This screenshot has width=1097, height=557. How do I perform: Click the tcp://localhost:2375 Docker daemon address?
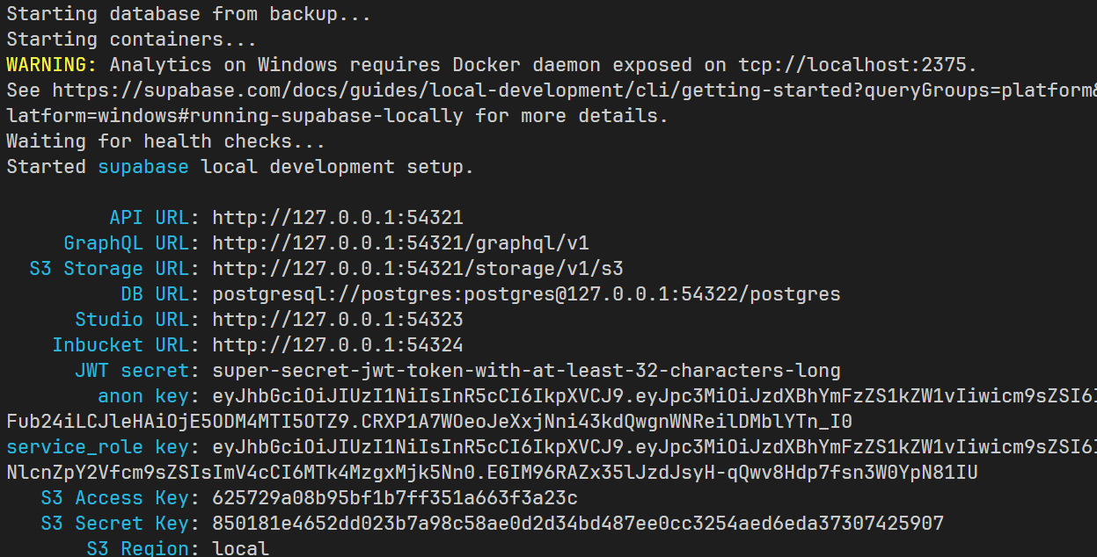[857, 65]
